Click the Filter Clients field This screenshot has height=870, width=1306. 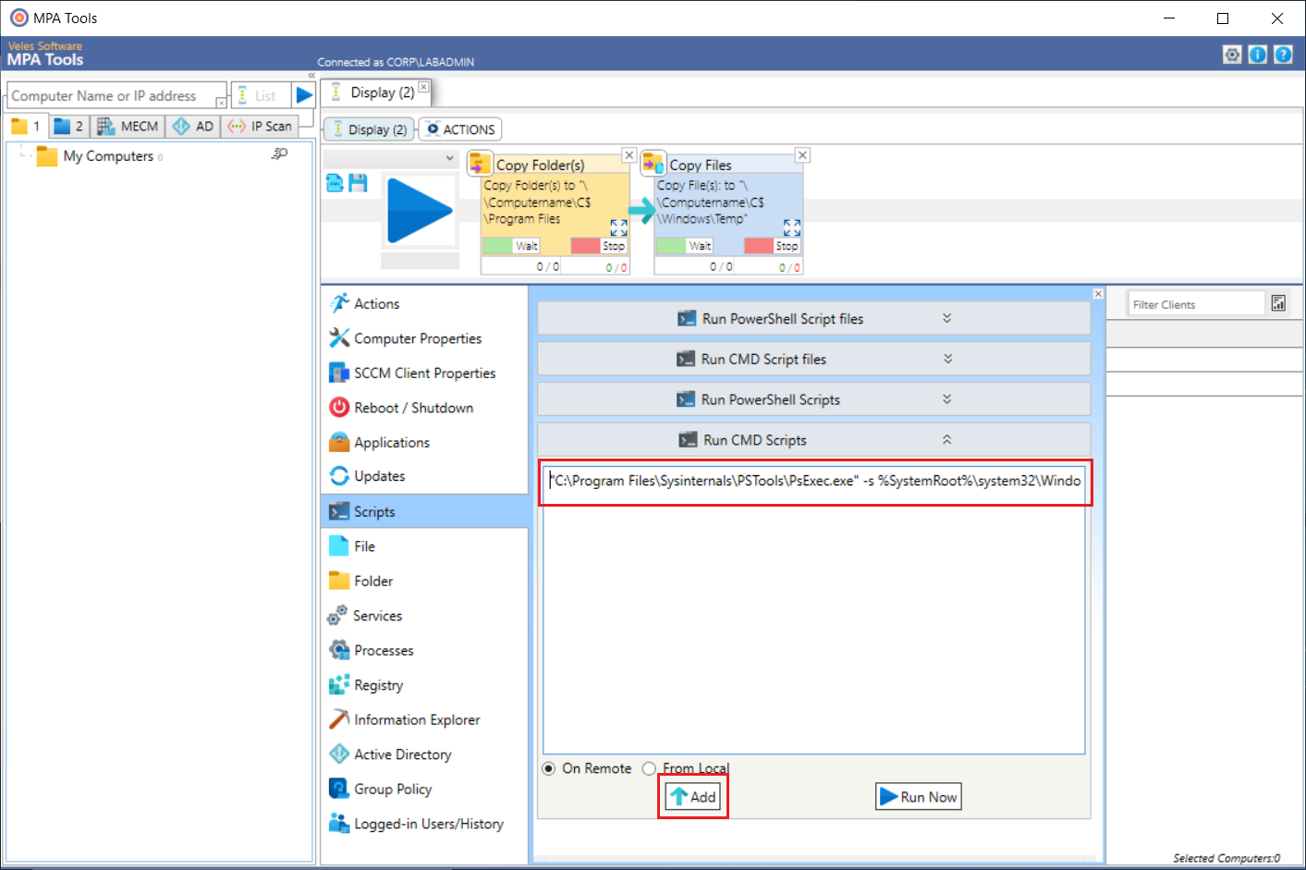(1196, 304)
